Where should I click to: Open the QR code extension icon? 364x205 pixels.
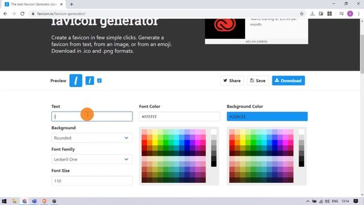point(329,14)
